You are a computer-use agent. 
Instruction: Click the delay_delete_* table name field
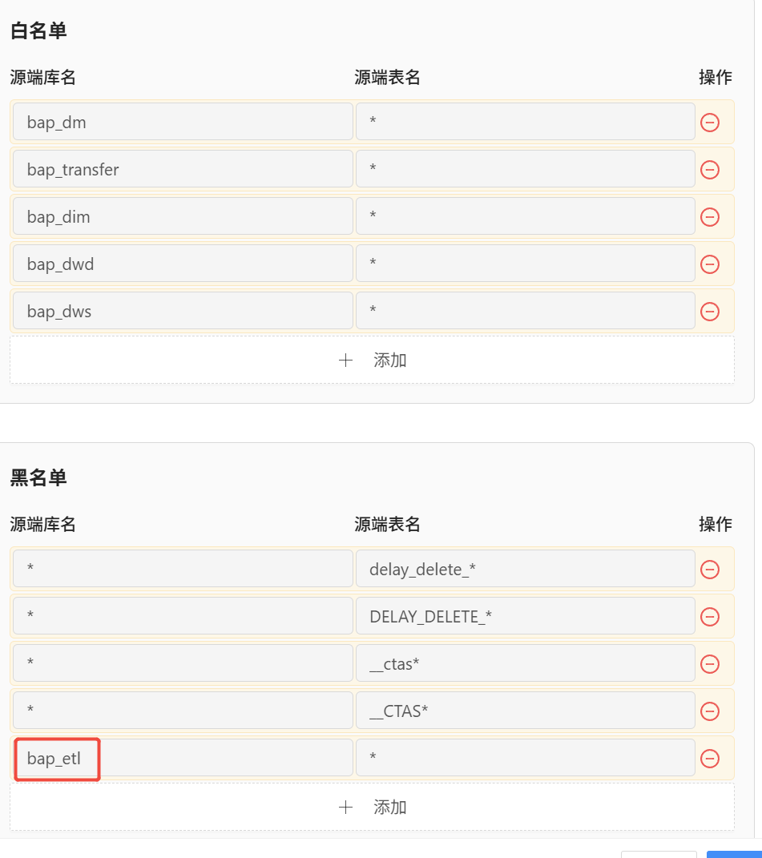[x=526, y=569]
